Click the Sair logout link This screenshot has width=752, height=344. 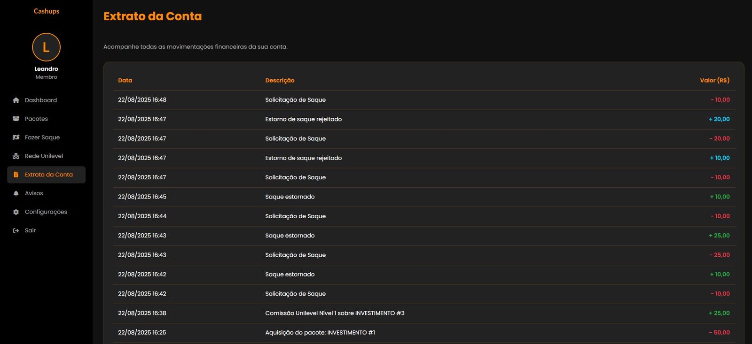point(30,230)
